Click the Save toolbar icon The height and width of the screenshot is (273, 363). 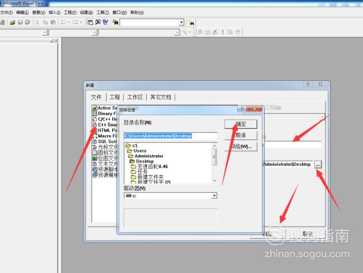[x=20, y=22]
